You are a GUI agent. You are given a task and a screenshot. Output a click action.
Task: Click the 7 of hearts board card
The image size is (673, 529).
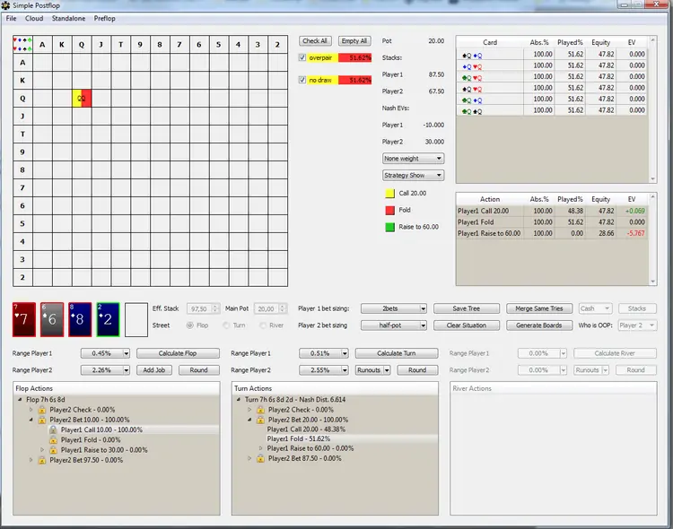click(x=24, y=319)
